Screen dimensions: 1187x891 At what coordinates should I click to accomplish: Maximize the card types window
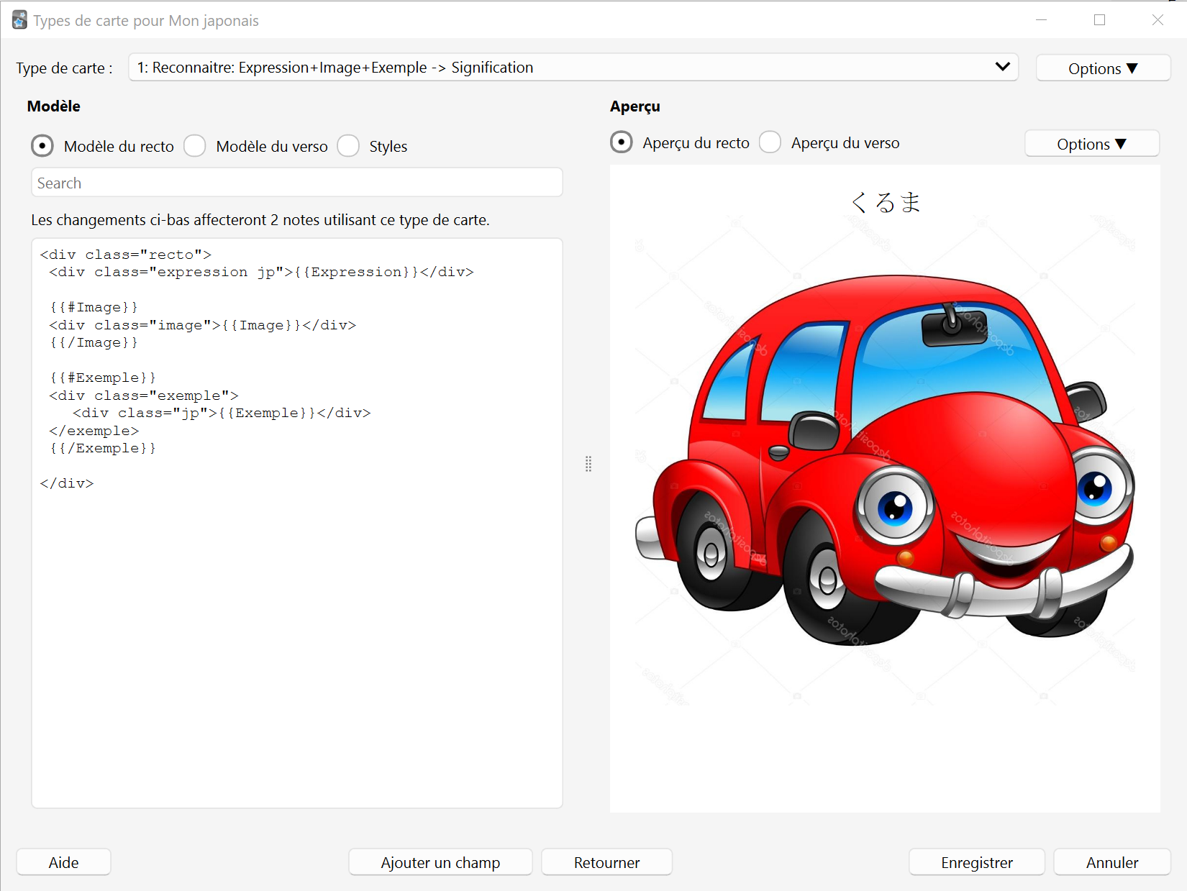click(1099, 20)
